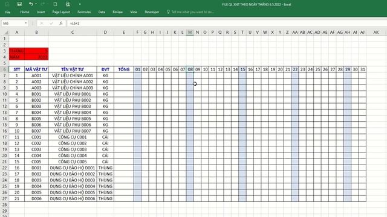Viewport: 387px width, 217px height.
Task: Click the Redo arrow icon
Action: coord(43,4)
